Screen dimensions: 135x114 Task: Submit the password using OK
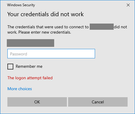click(37, 102)
